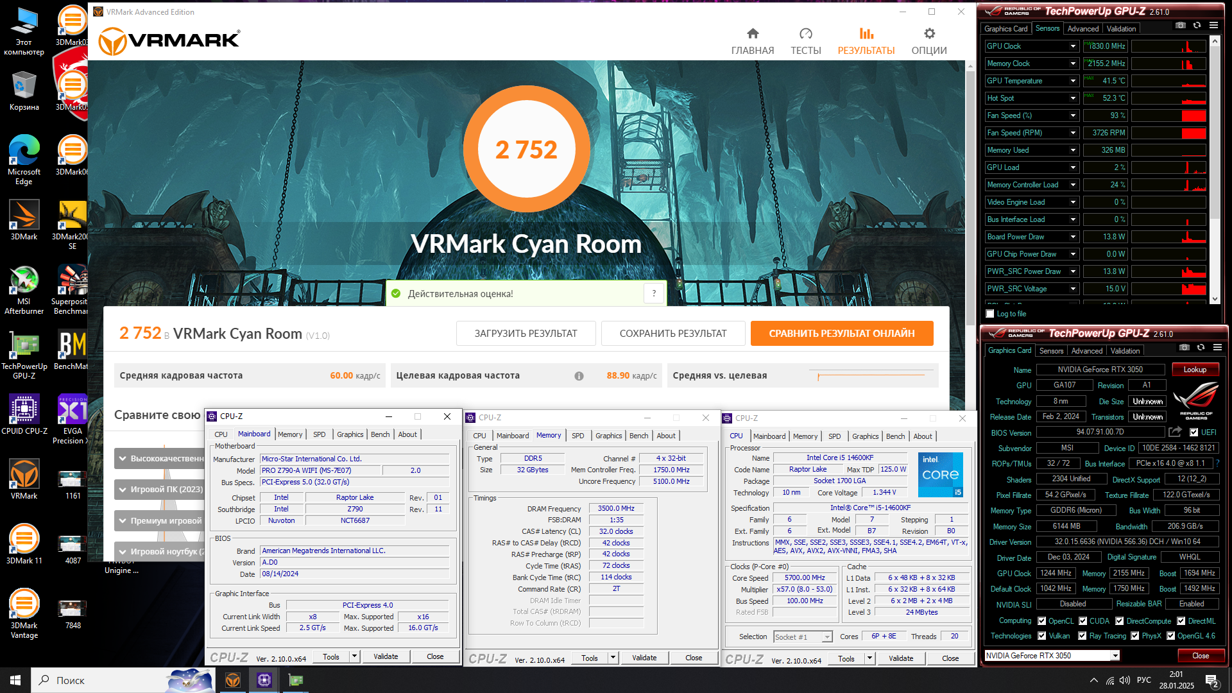
Task: Click the camera icon in GPU-Z Graphics Card window
Action: (1184, 347)
